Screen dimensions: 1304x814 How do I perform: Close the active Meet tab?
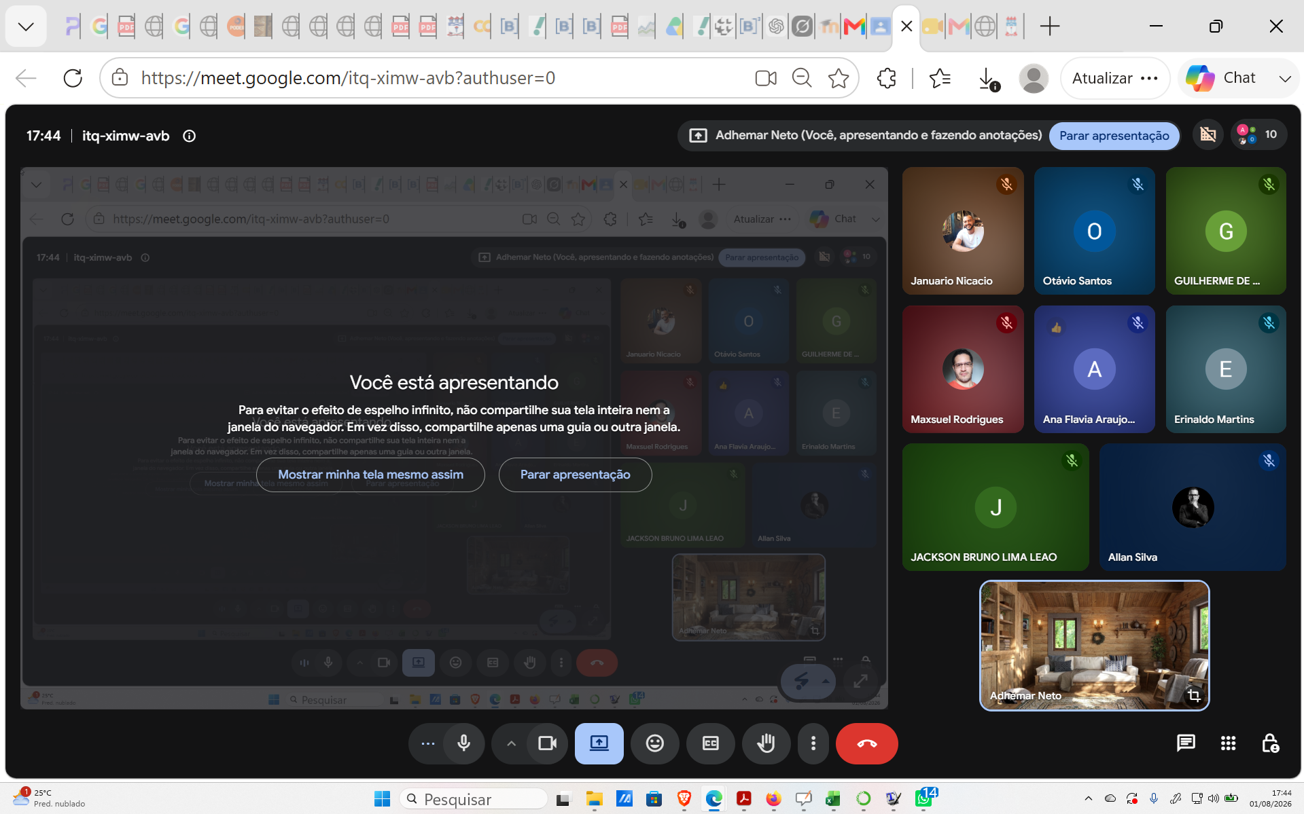coord(906,26)
